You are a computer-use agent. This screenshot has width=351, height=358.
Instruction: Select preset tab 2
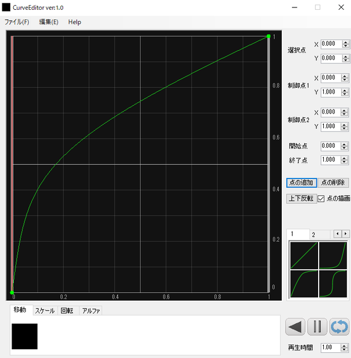[x=319, y=234]
